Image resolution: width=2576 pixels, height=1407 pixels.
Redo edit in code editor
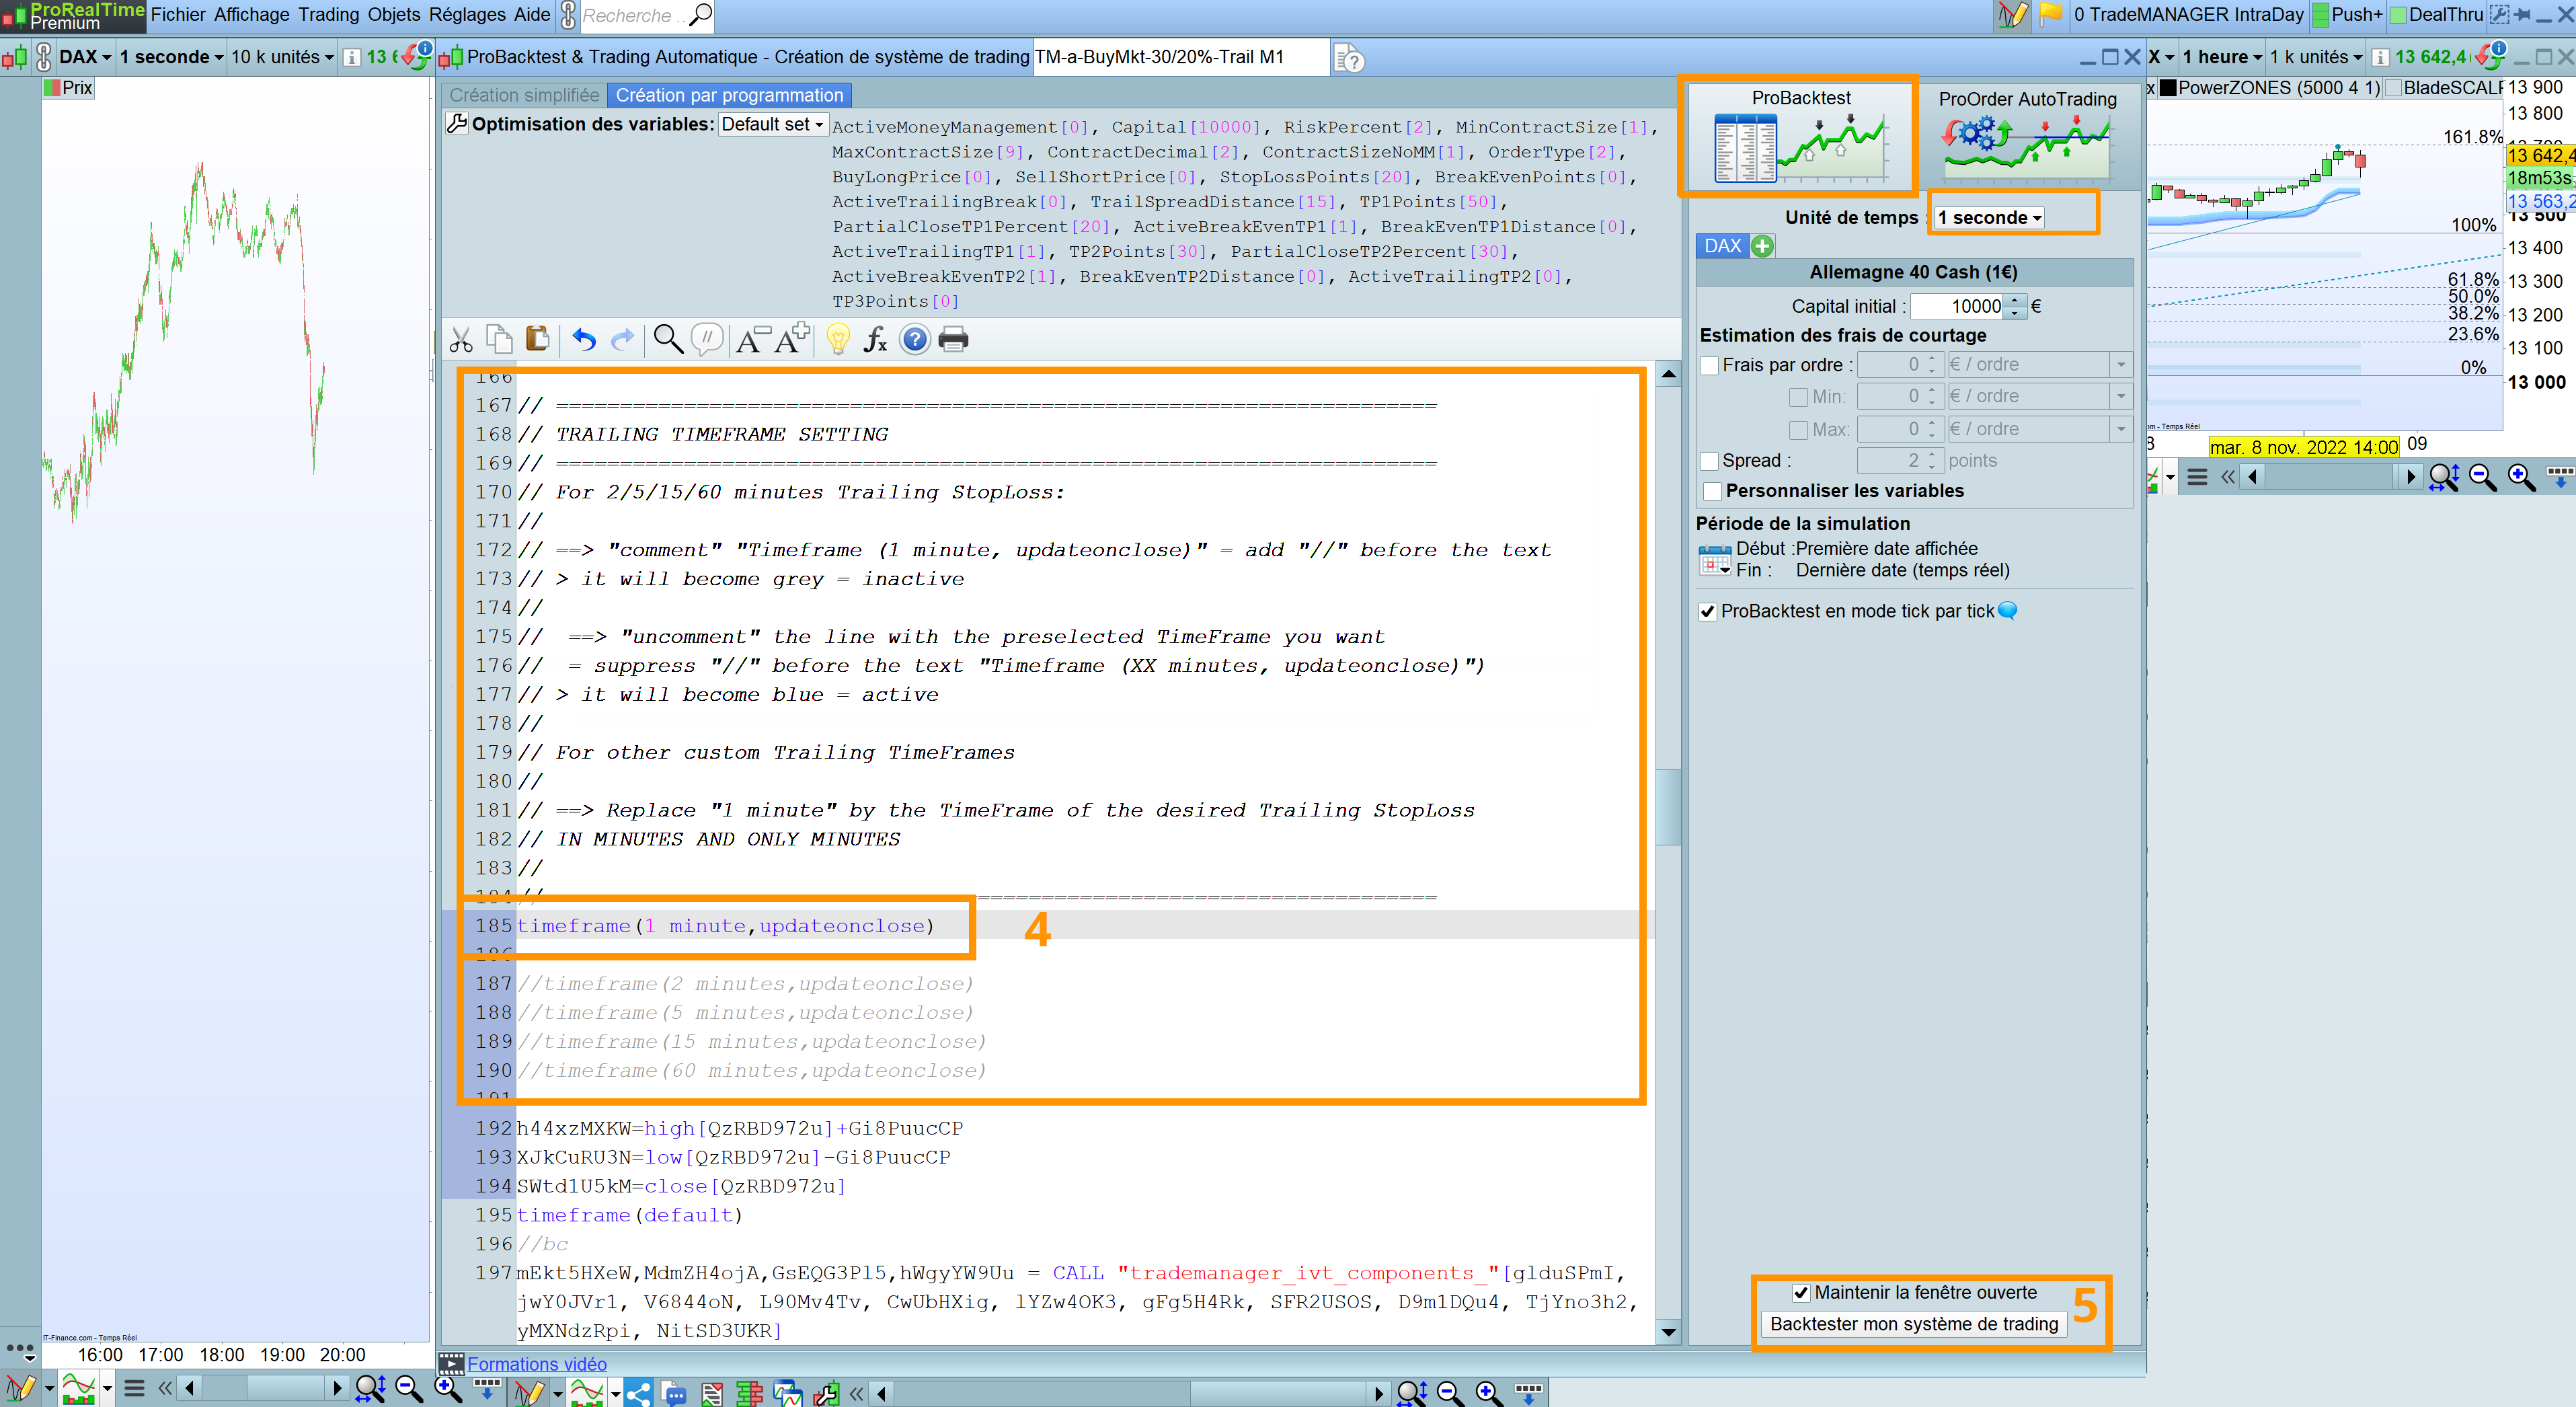pyautogui.click(x=622, y=340)
